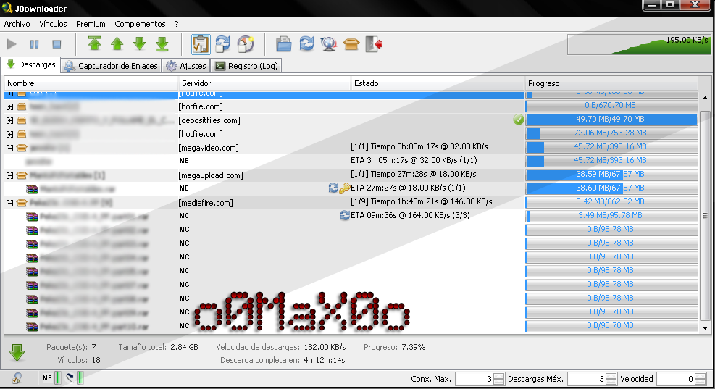
Task: Click the Conx. Max. input field
Action: point(474,379)
